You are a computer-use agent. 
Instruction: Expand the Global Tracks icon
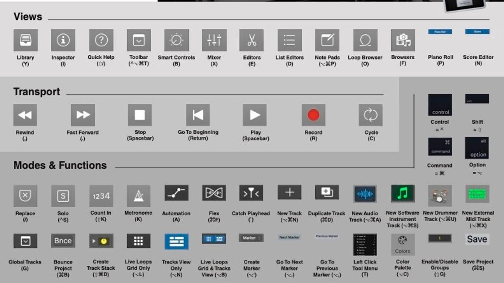click(x=25, y=241)
